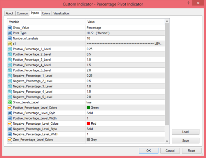Select the Pivot Type variable name

20,33
